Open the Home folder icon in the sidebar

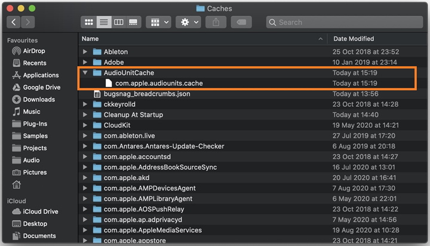17,184
